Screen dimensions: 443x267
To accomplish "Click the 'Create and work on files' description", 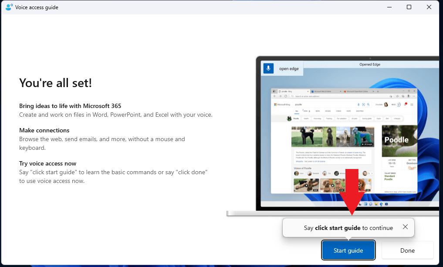I will tap(116, 115).
